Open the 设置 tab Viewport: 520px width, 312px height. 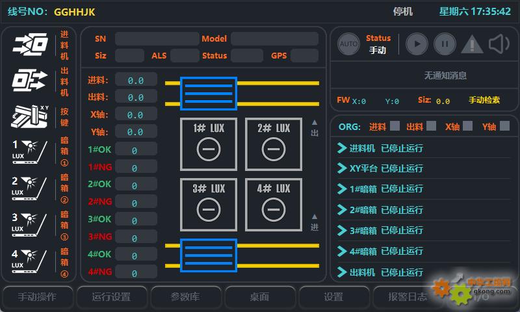coord(333,297)
